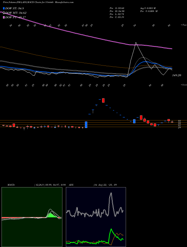The width and height of the screenshot is (187, 247).
Task: Click the 'Pre V: 0.008 M' value
Action: click(149, 11)
